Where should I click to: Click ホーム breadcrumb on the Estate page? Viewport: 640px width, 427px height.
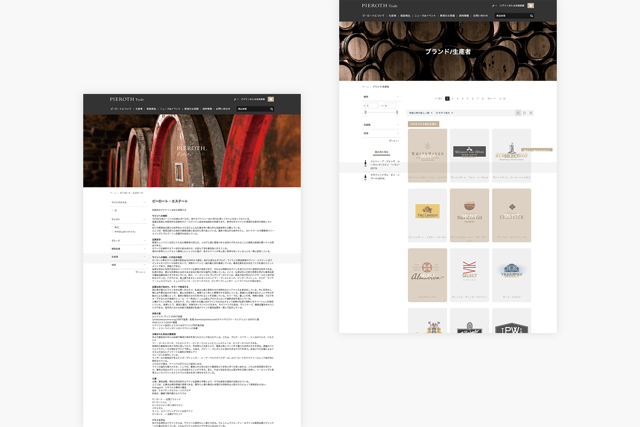point(113,193)
